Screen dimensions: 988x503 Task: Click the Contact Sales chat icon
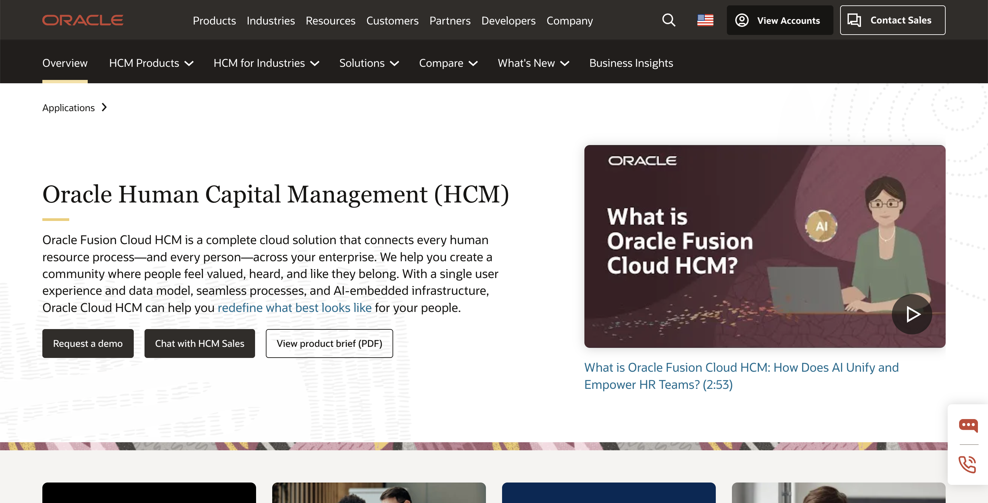coord(854,20)
